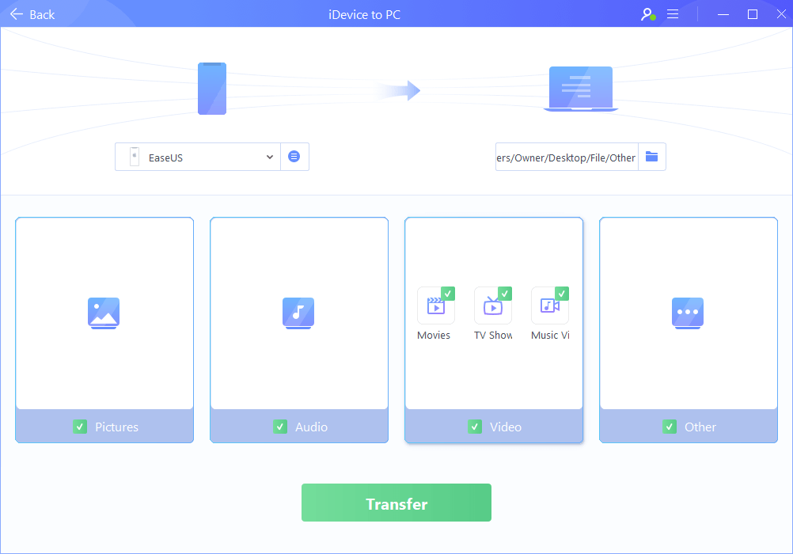
Task: Toggle the TV Shows green checkmark
Action: [505, 294]
